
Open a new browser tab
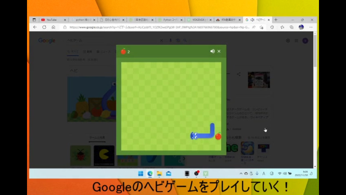tap(276, 20)
